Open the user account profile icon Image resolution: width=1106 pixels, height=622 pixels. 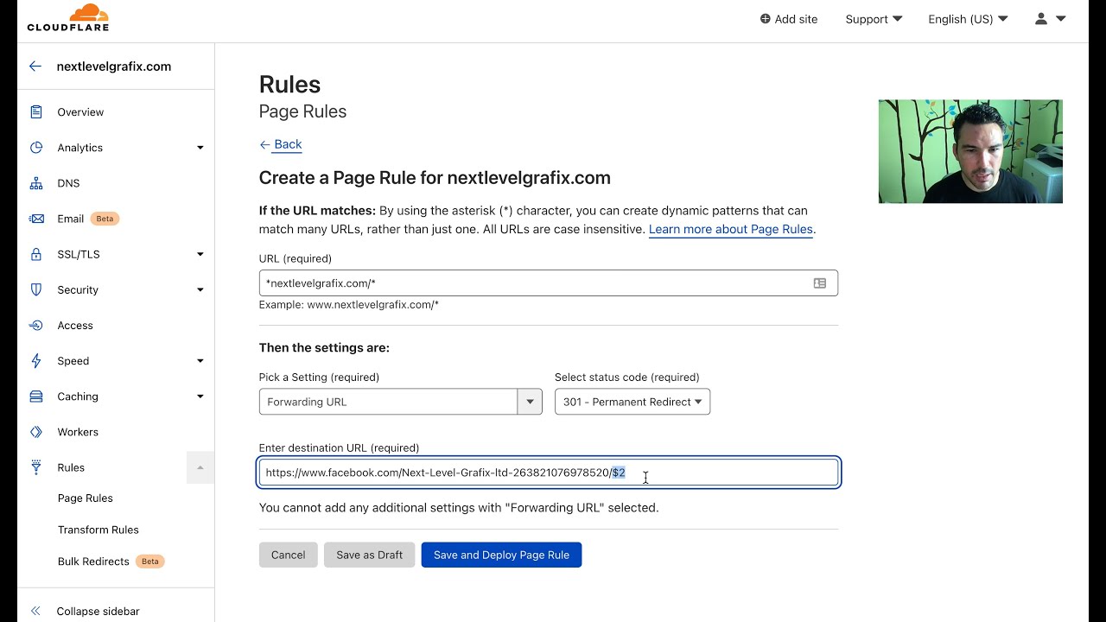tap(1041, 18)
